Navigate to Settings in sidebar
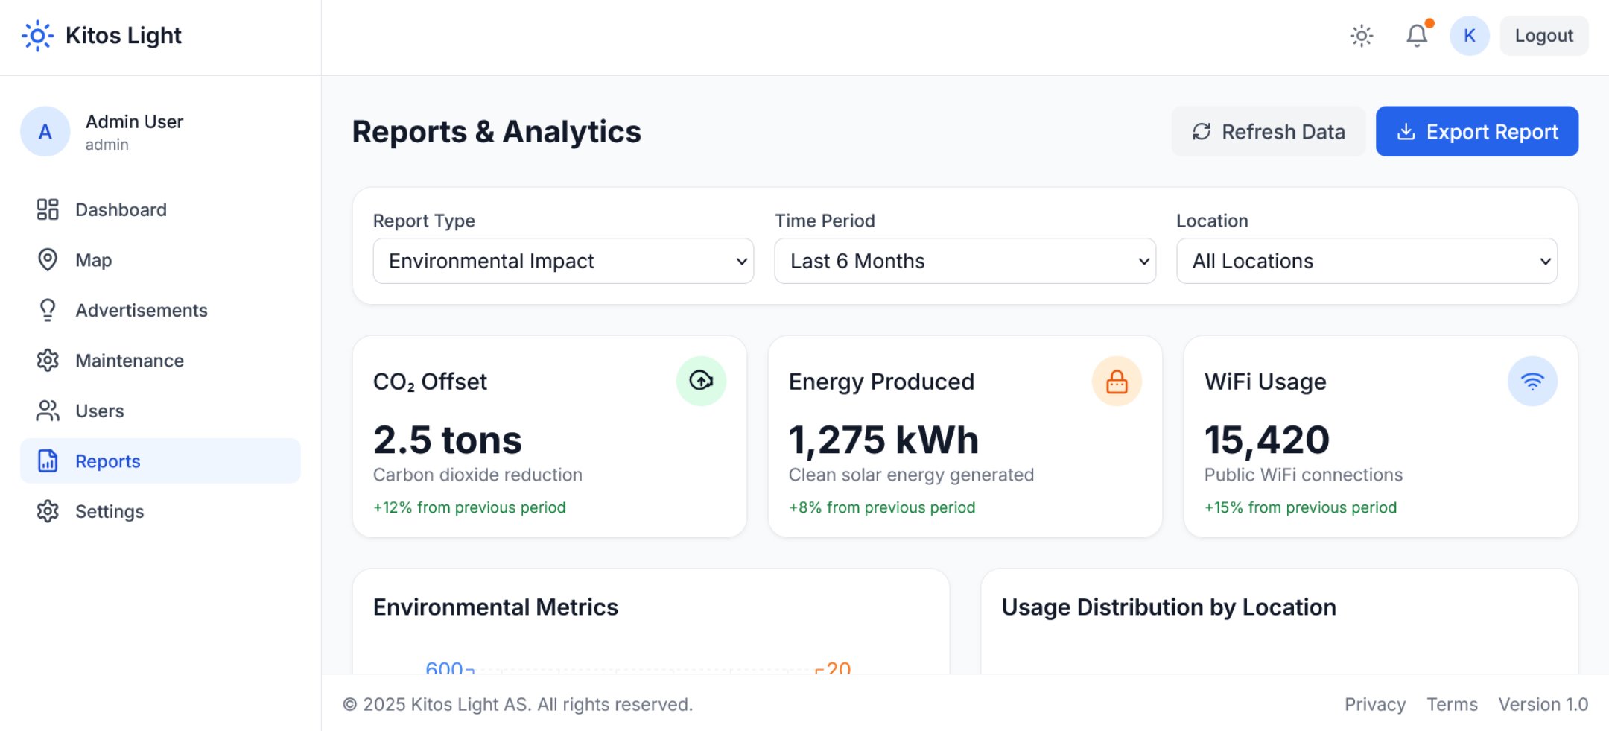The width and height of the screenshot is (1609, 731). [110, 511]
